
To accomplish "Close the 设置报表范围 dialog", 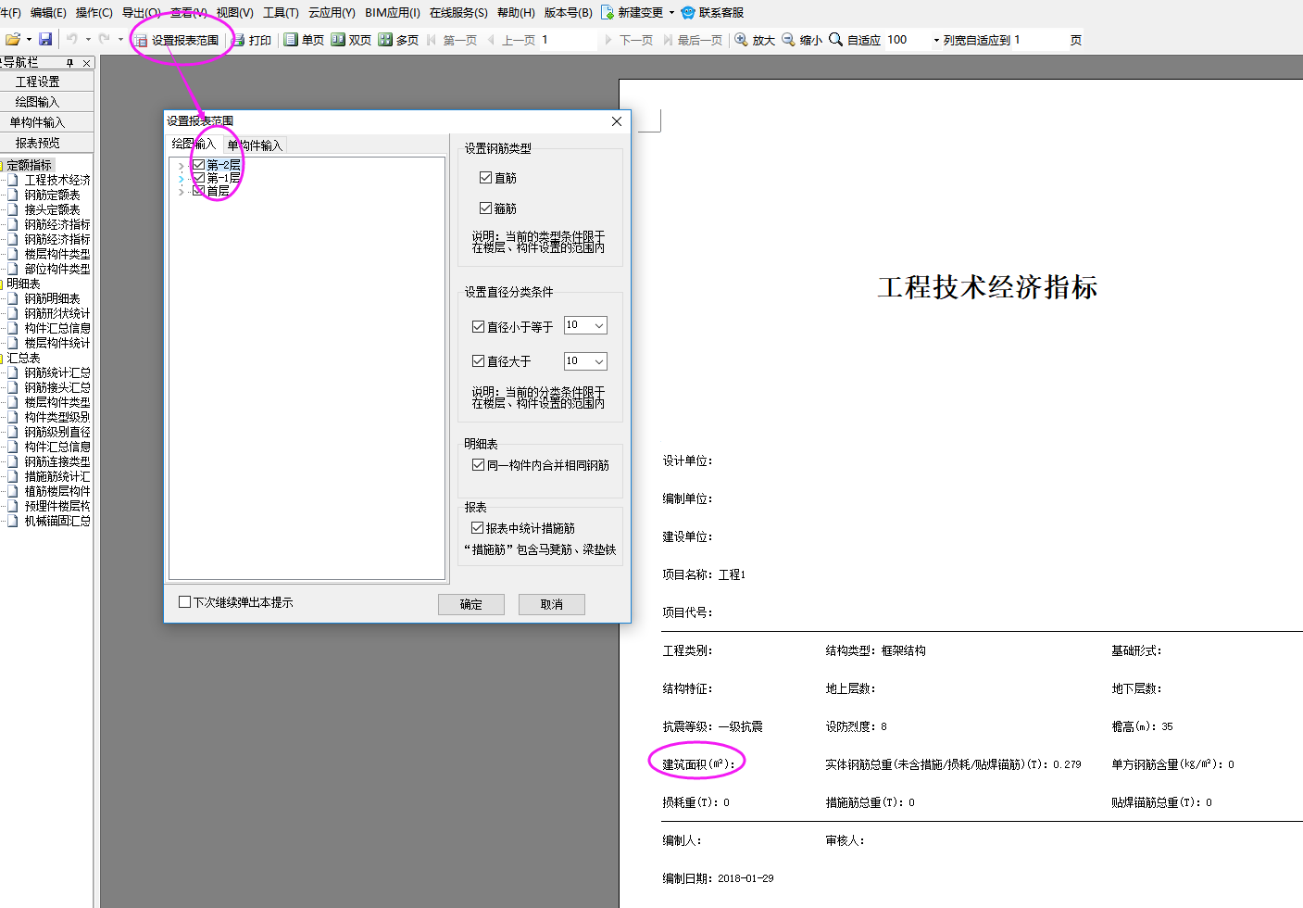I will tap(617, 121).
